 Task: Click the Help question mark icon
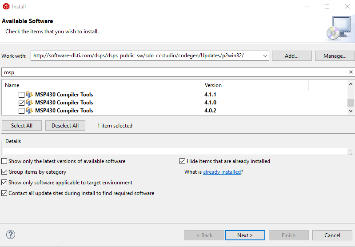pyautogui.click(x=11, y=235)
